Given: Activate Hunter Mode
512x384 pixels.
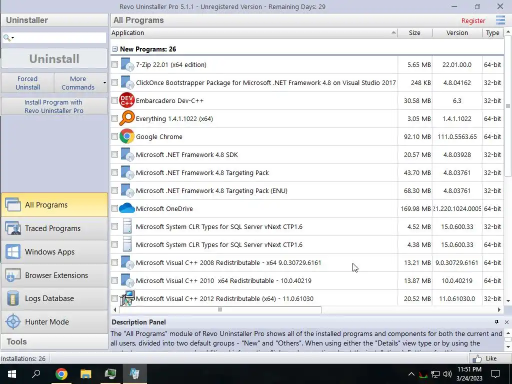Looking at the screenshot, I should pos(54,321).
